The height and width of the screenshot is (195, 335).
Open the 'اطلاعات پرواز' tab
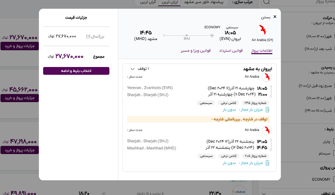click(x=262, y=51)
